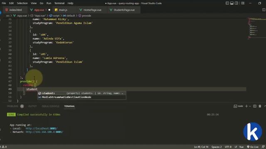Kill the terminal with the trash icon
Viewport: 266px width, 149px height.
[260, 106]
